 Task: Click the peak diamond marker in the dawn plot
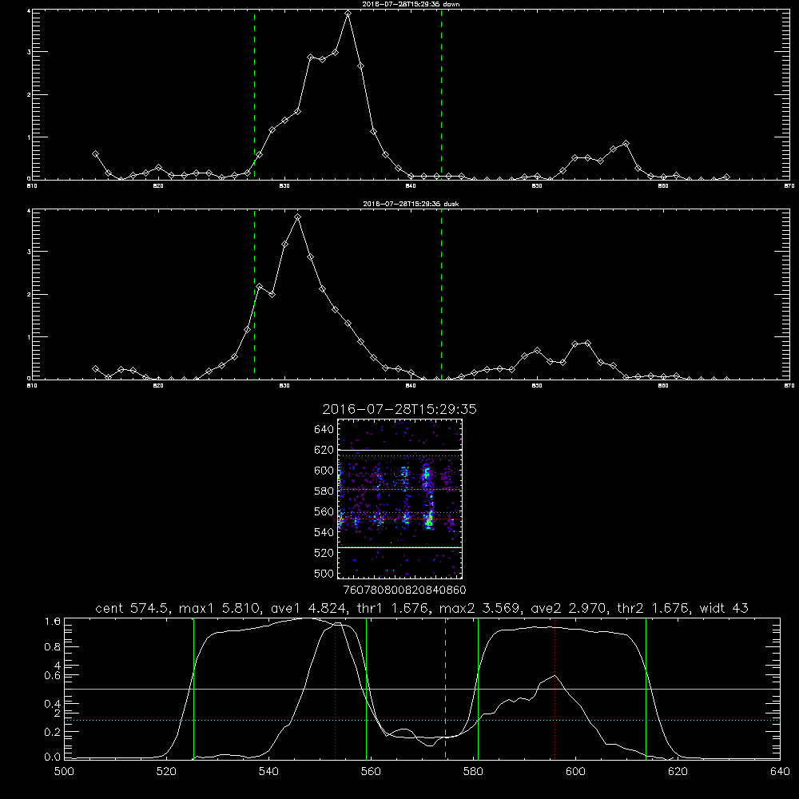tap(348, 14)
